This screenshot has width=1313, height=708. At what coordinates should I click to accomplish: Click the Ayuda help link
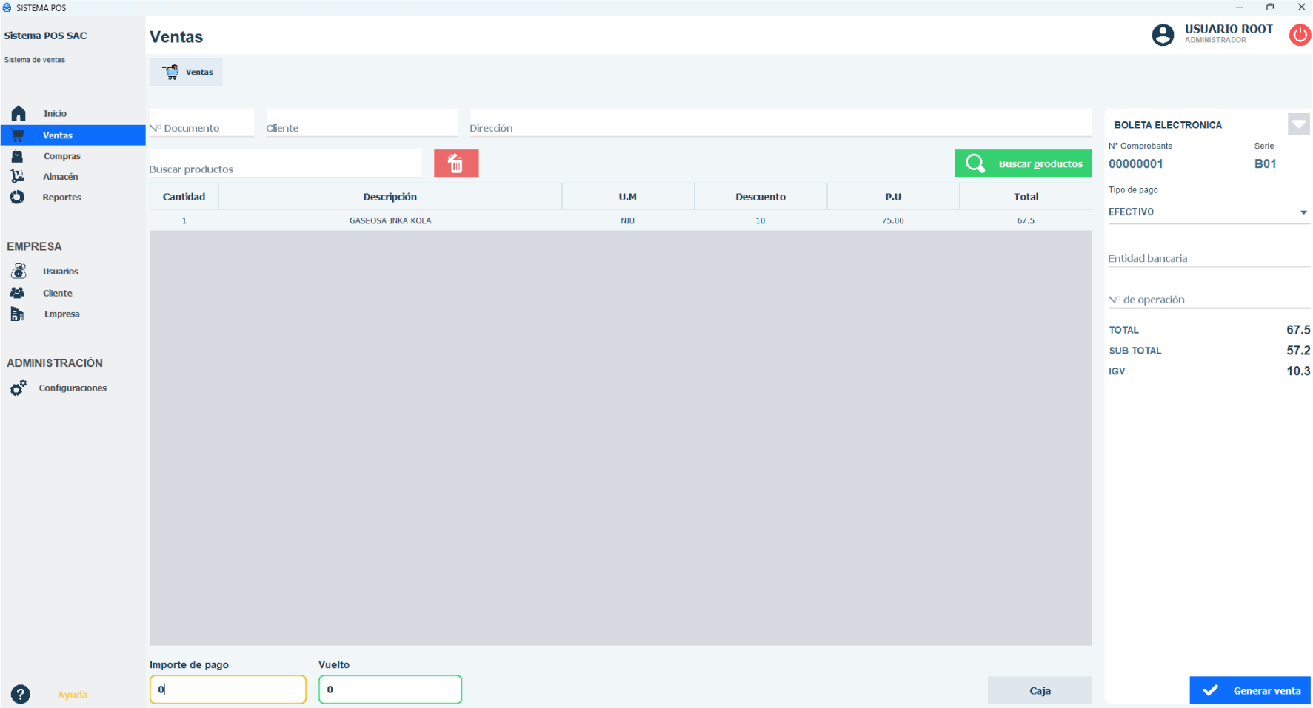point(73,695)
